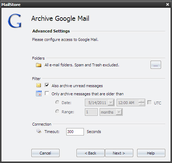Click the 12:00 AM time spinner arrows
This screenshot has width=172, height=163.
click(141, 103)
